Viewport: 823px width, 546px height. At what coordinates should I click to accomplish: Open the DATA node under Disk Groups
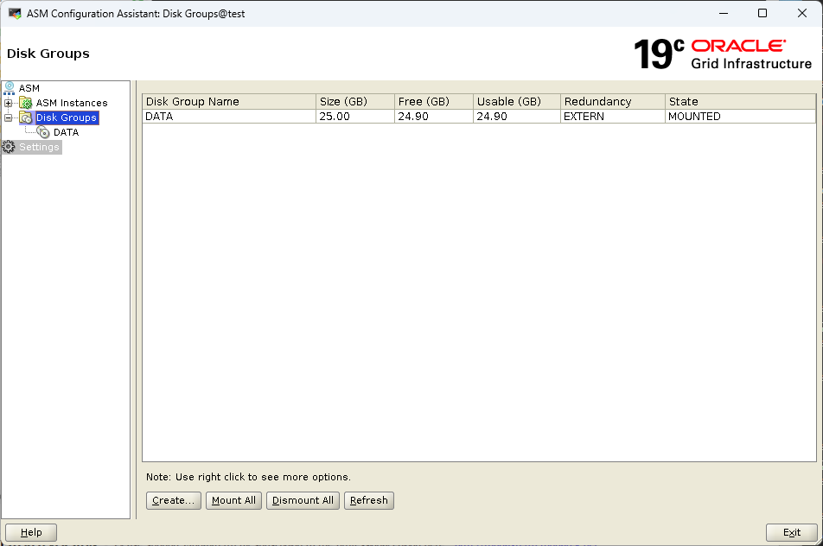point(66,132)
